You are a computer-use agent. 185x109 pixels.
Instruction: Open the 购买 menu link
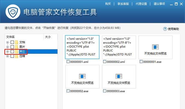point(108,4)
